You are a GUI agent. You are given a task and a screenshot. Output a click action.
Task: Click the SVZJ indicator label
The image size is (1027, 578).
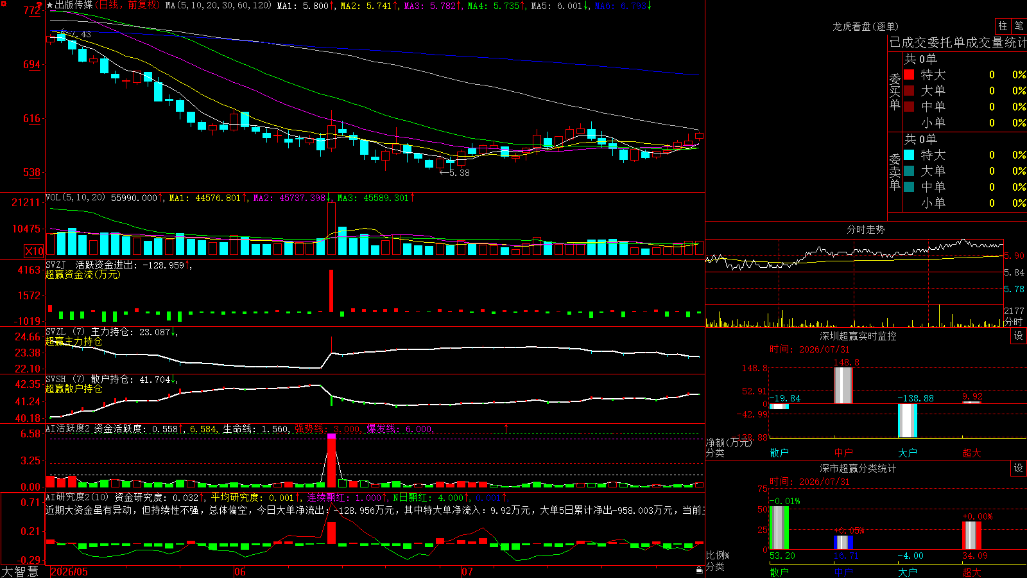tap(56, 265)
